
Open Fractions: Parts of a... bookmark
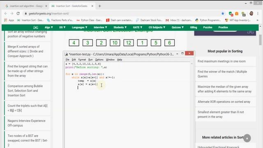[x=60, y=20]
